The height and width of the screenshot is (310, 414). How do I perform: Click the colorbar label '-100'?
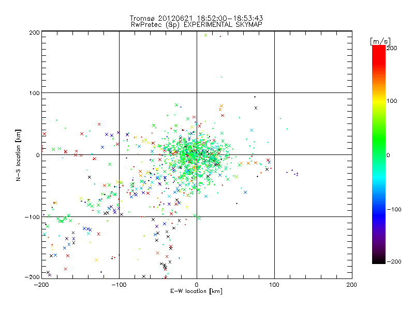[394, 209]
